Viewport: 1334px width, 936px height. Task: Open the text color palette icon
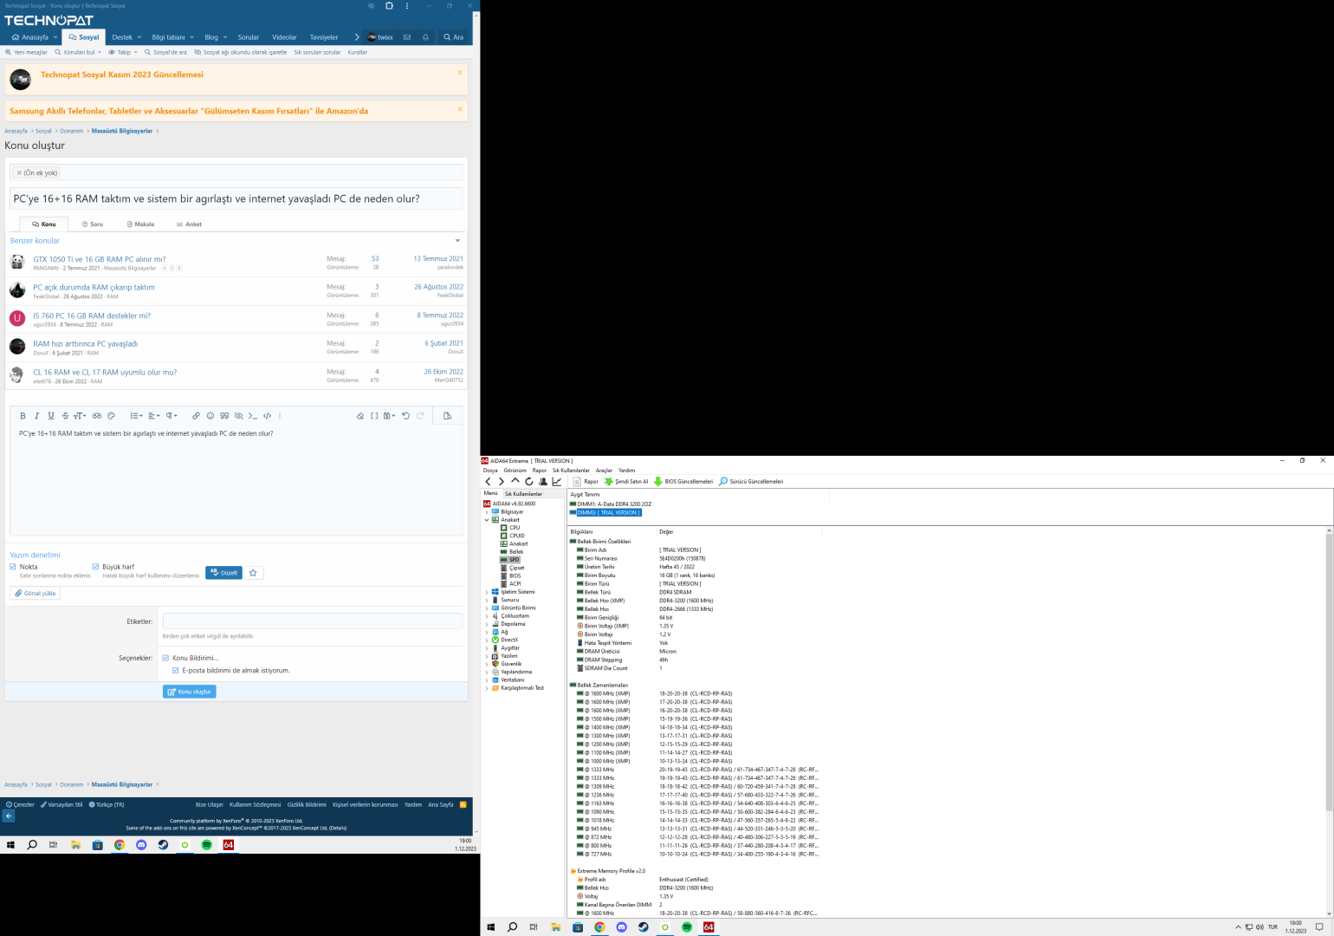(111, 416)
